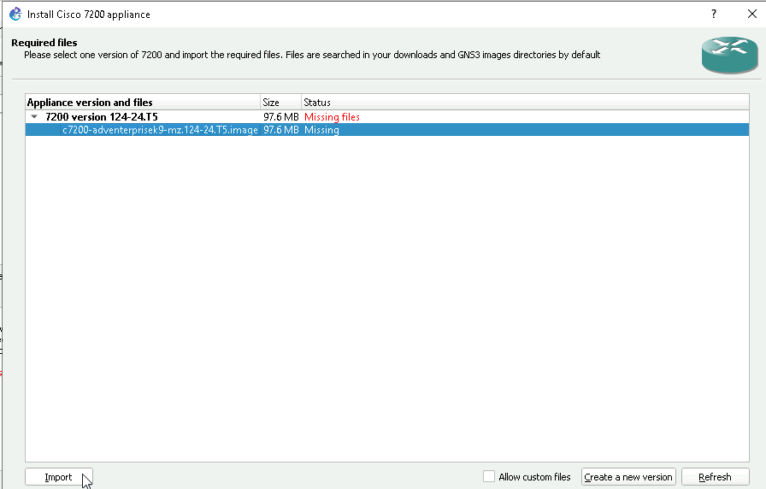Open the question mark help button
Viewport: 766px width, 489px height.
pos(714,14)
